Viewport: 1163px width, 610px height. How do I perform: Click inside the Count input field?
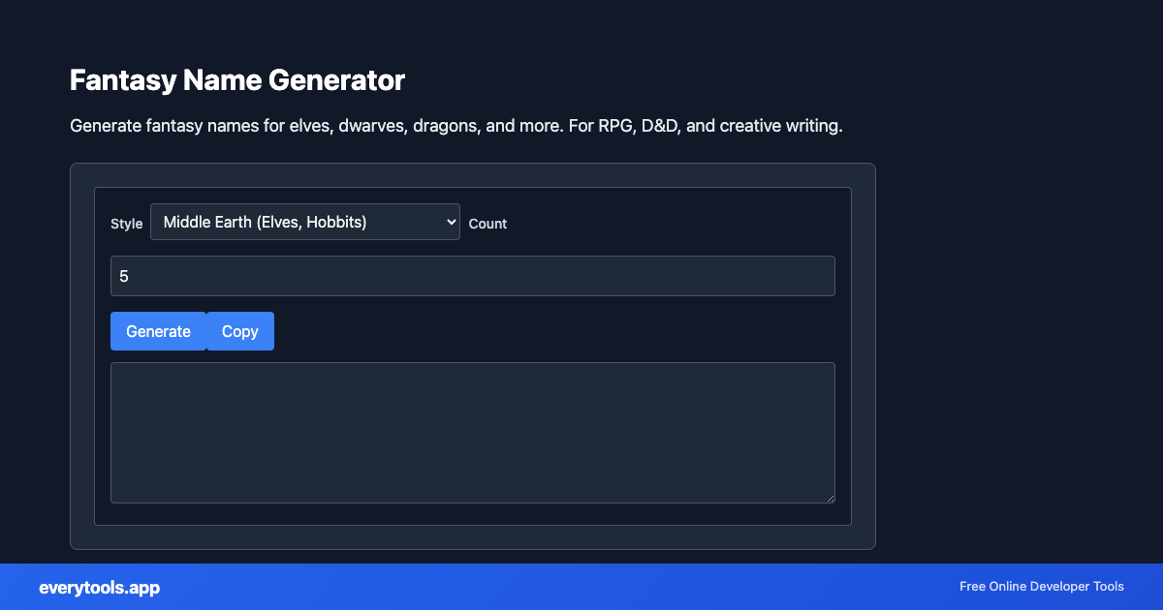(x=473, y=275)
